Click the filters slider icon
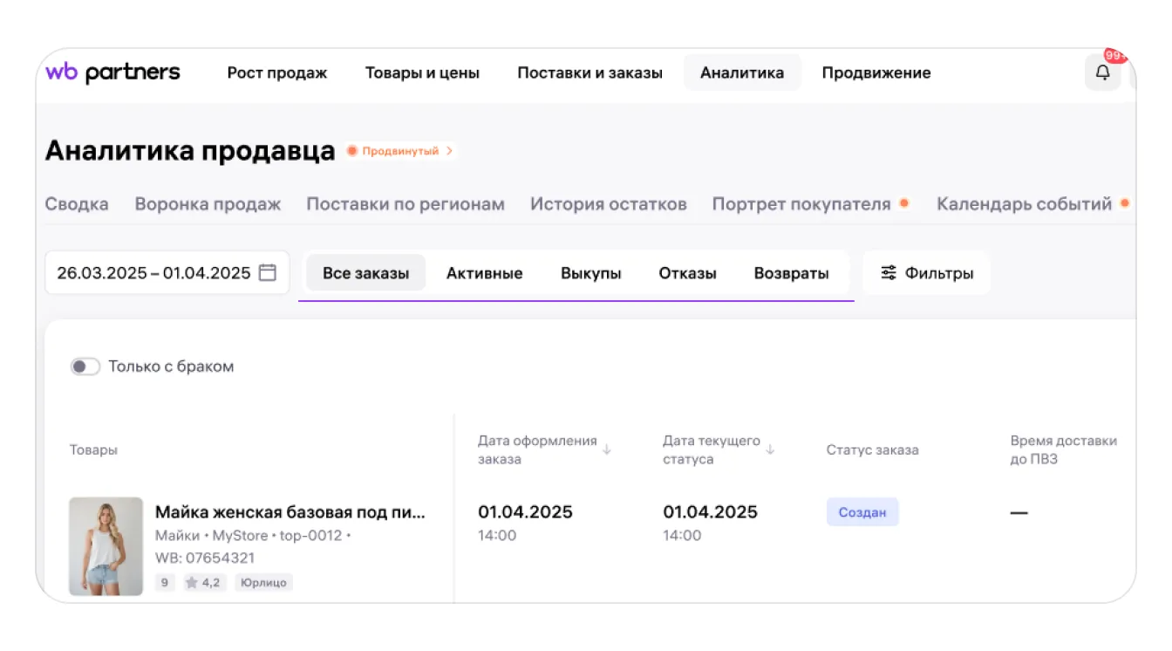Screen dimensions: 1172x651 point(889,273)
